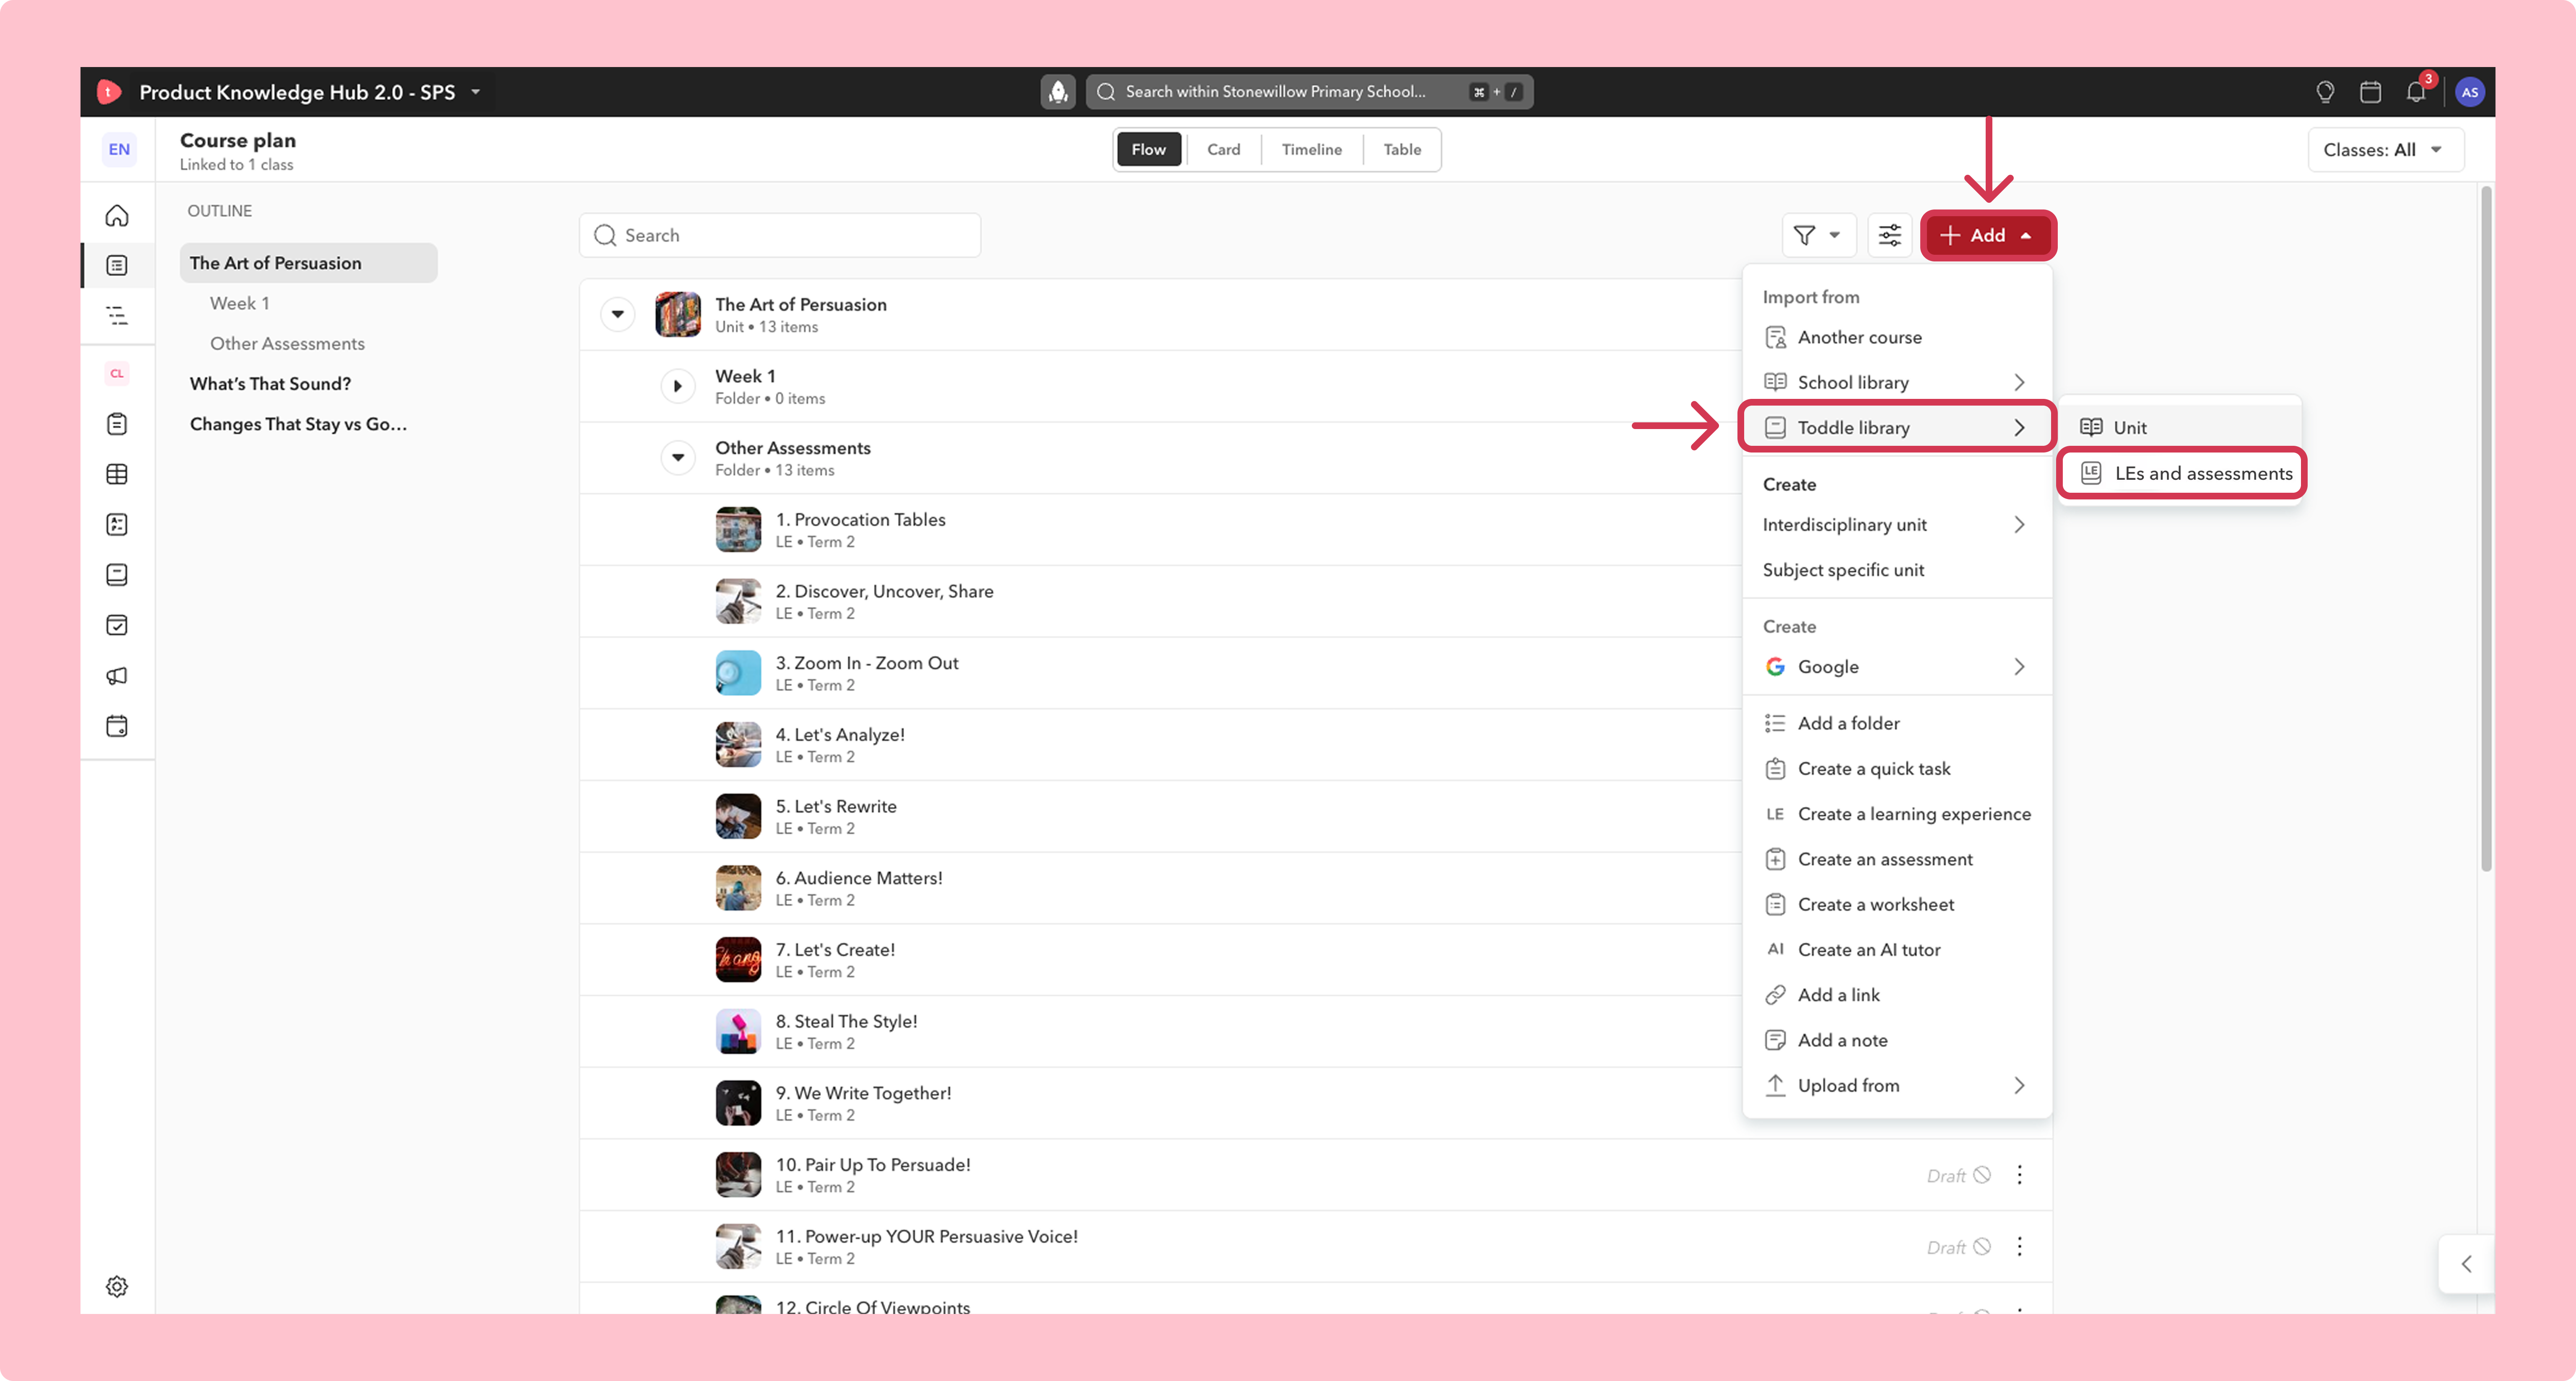Viewport: 2576px width, 1381px height.
Task: Open What's That Sound? in outline
Action: 270,384
